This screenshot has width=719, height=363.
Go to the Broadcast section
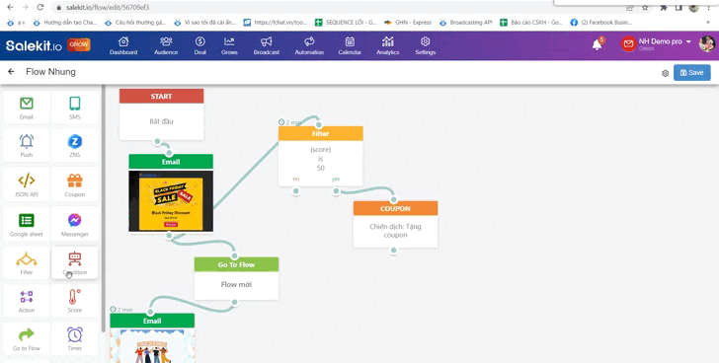click(x=267, y=45)
